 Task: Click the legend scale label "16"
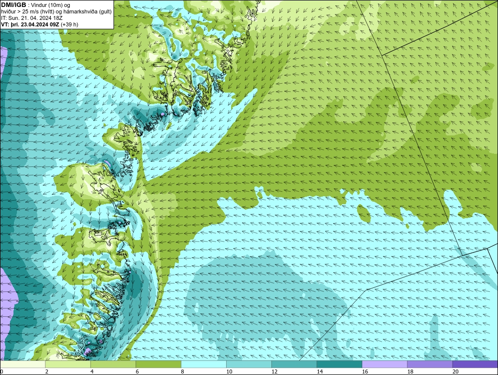pyautogui.click(x=365, y=372)
